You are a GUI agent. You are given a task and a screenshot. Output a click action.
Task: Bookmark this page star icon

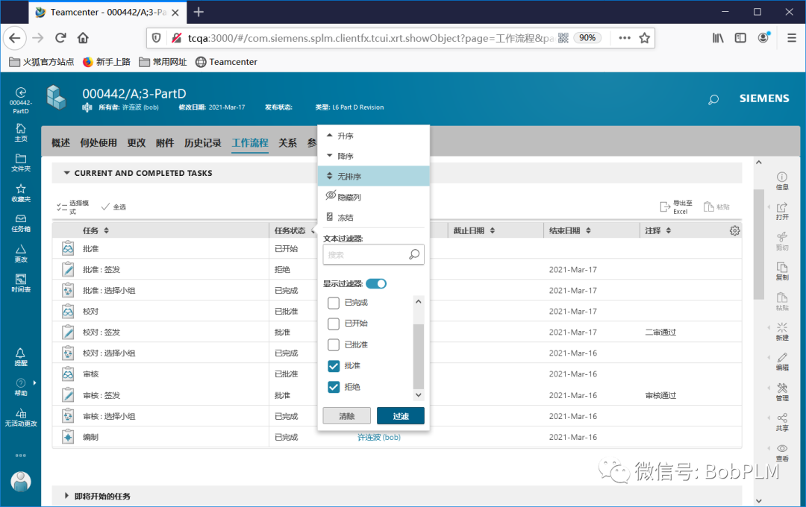pyautogui.click(x=644, y=37)
